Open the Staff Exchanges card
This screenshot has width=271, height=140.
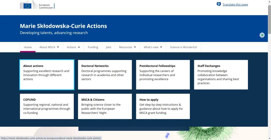tap(221, 75)
